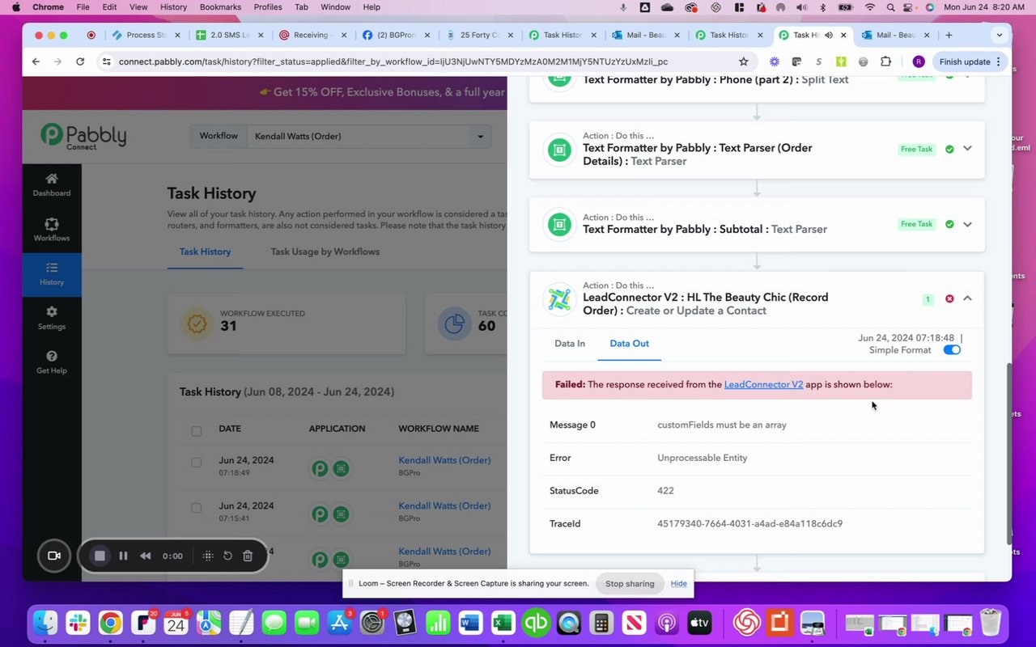
Task: Open Kendall Watts (Order) link at 07:15:41
Action: [444, 505]
